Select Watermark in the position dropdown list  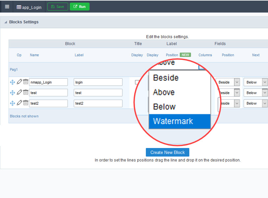coord(180,121)
